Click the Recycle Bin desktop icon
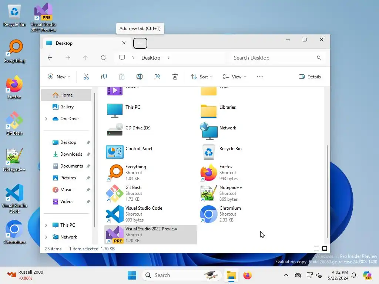 tap(14, 15)
